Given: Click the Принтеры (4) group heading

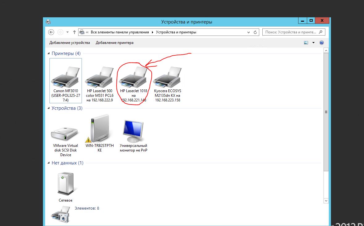Looking at the screenshot, I should [66, 53].
